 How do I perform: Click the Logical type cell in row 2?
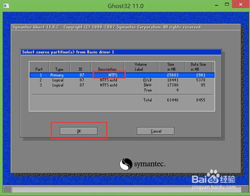[58, 80]
